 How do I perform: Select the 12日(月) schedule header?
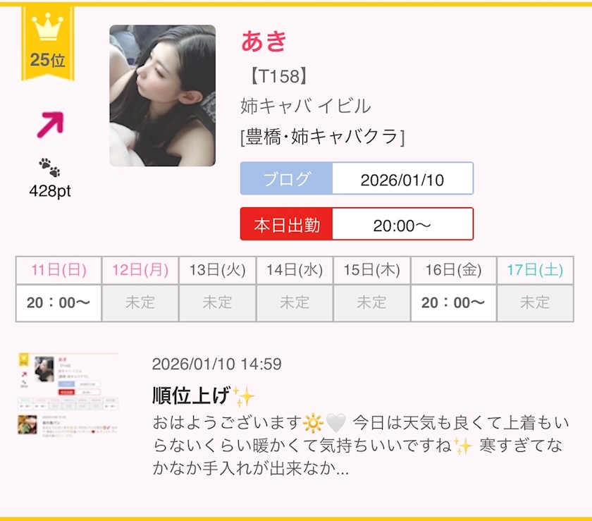click(140, 270)
